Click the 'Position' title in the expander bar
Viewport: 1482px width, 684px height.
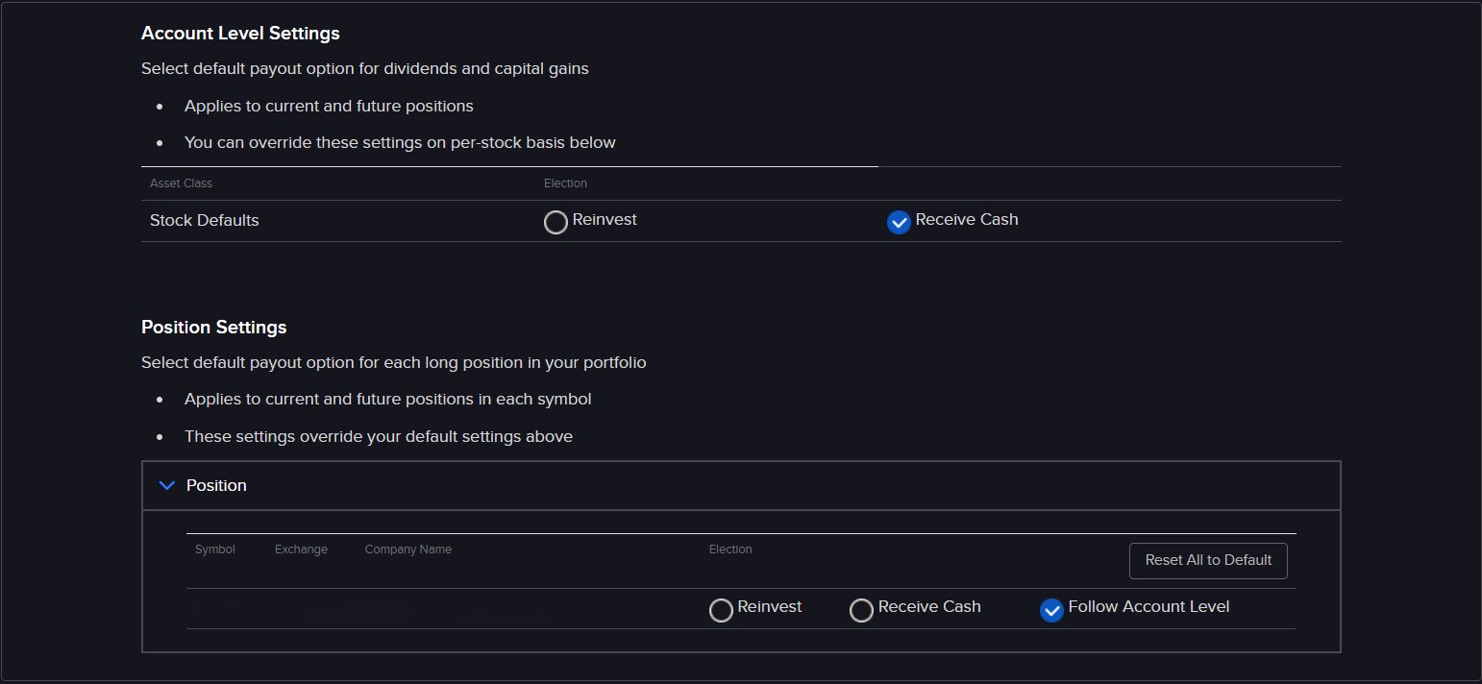coord(216,486)
